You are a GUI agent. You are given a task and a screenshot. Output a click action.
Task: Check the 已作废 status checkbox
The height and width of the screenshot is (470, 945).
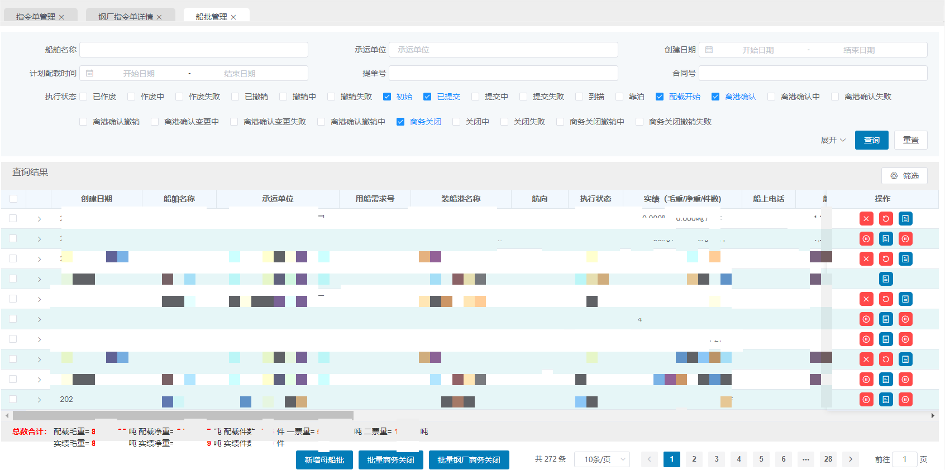point(83,97)
